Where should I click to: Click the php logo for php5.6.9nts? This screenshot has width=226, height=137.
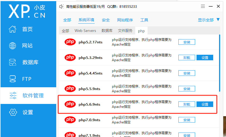pos(70,104)
